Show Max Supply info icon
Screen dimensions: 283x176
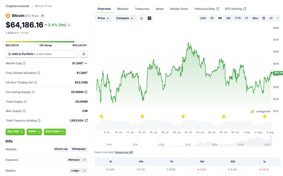tap(24, 111)
